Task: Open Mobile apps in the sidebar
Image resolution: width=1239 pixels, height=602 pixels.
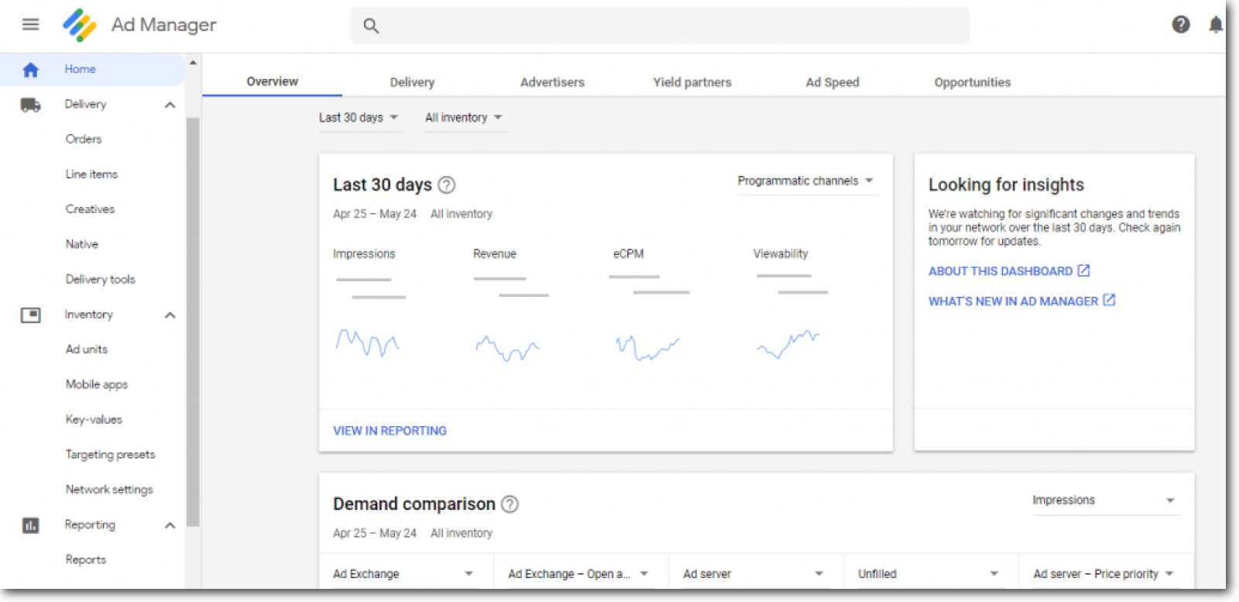Action: tap(97, 385)
